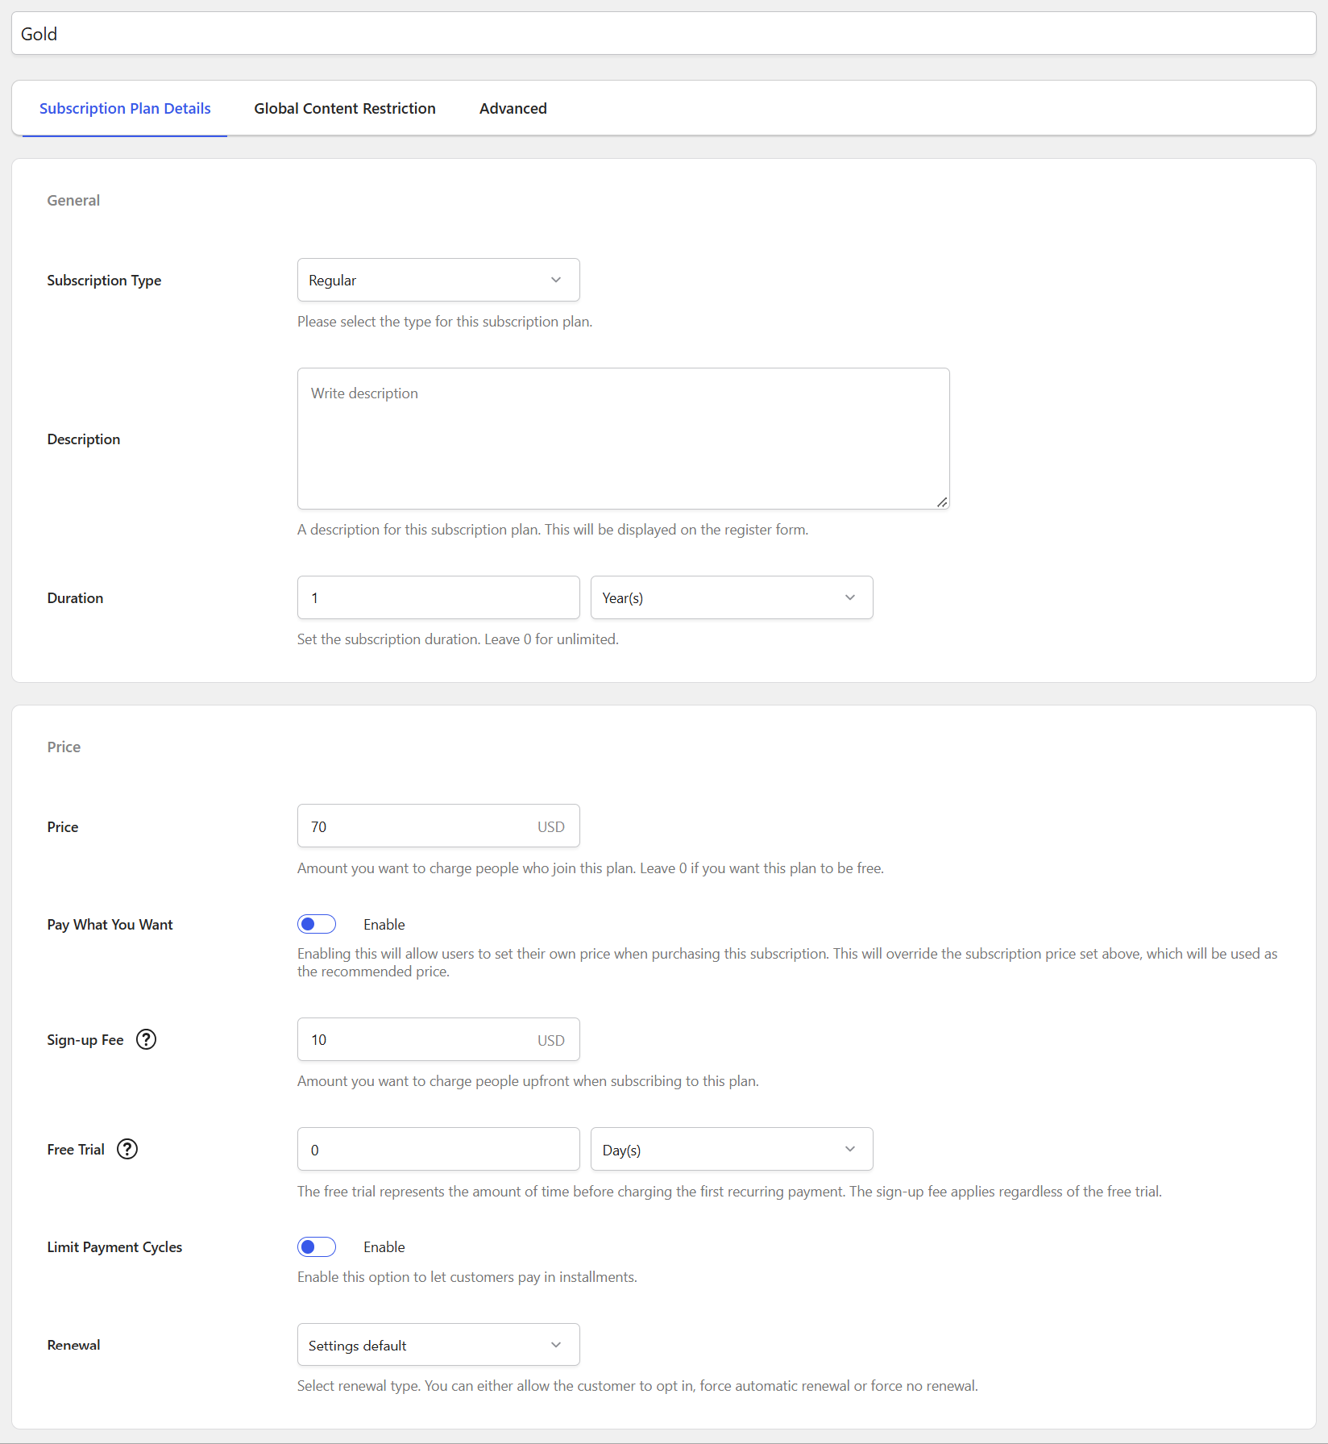The height and width of the screenshot is (1444, 1328).
Task: Click the Limit Payment Cycles label
Action: [x=114, y=1247]
